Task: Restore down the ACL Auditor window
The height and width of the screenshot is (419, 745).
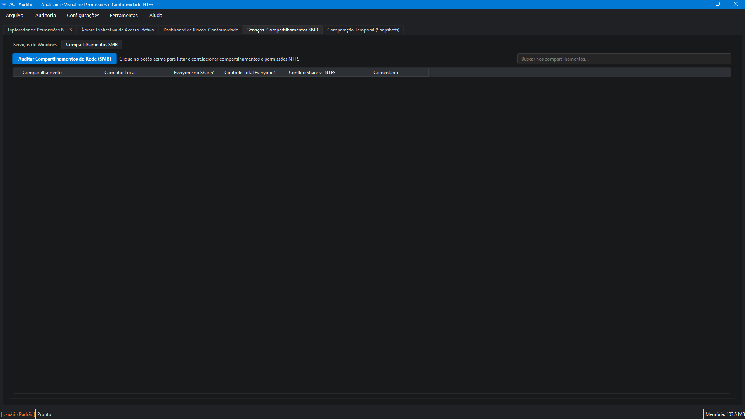Action: [717, 4]
